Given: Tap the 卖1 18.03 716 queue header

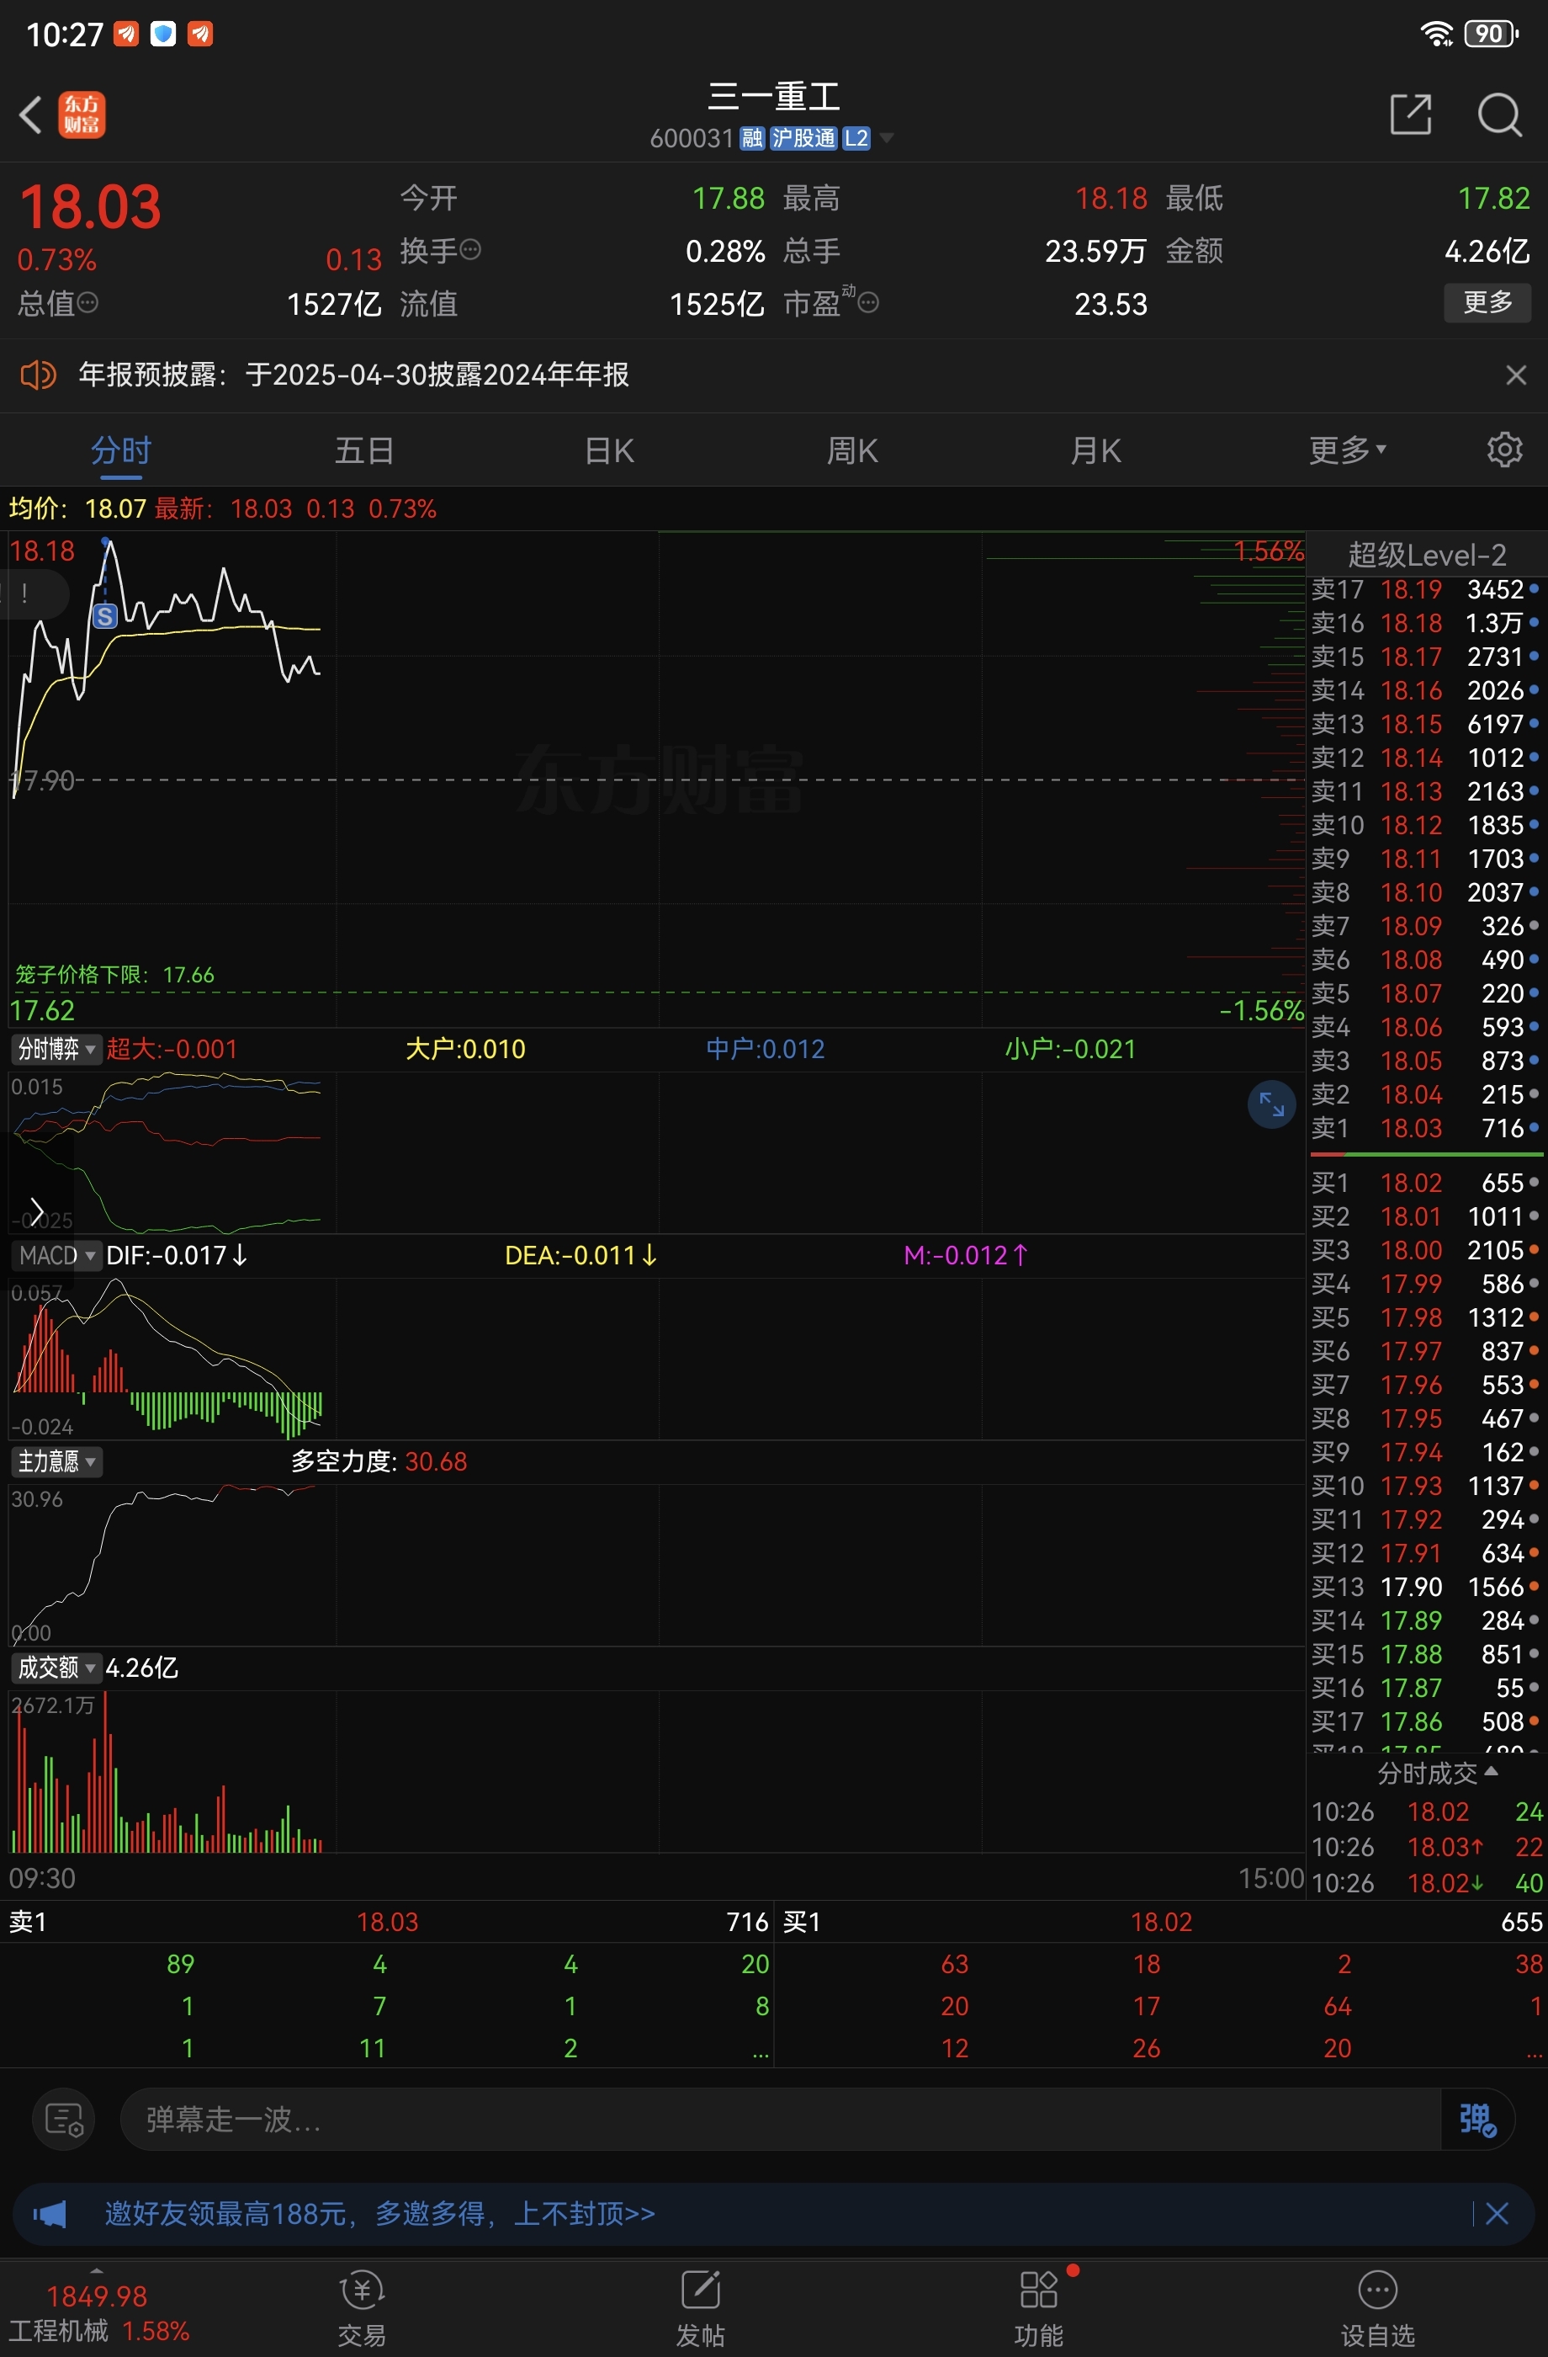Looking at the screenshot, I should (387, 1923).
